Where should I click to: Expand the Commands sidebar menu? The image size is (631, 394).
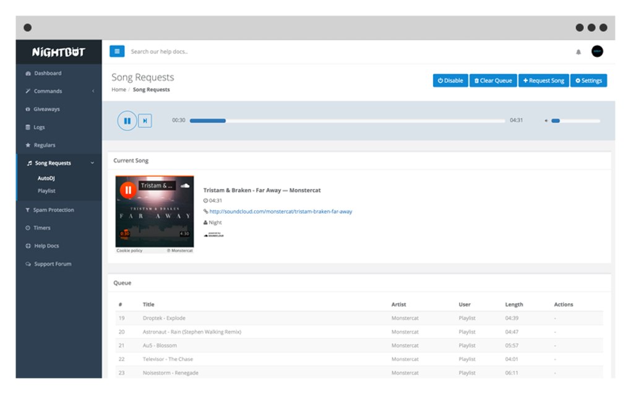(x=59, y=91)
